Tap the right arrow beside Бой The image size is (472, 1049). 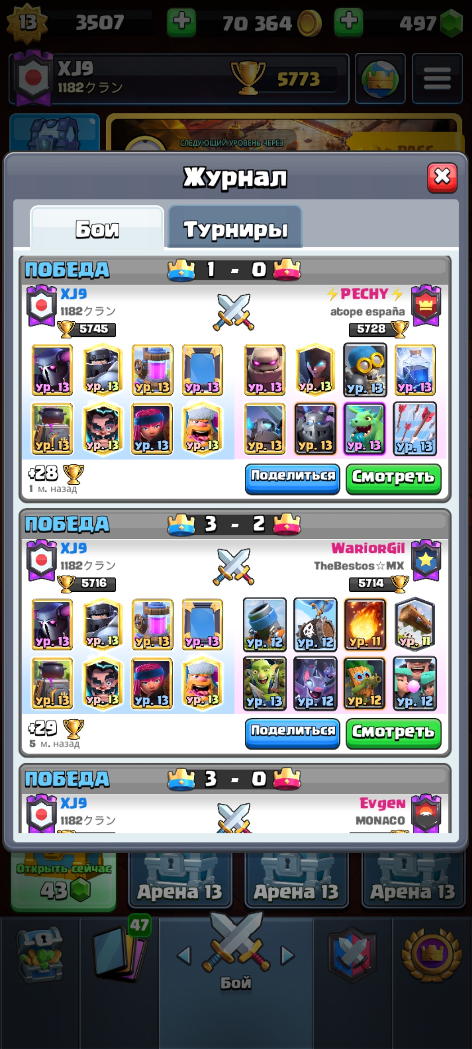coord(288,955)
